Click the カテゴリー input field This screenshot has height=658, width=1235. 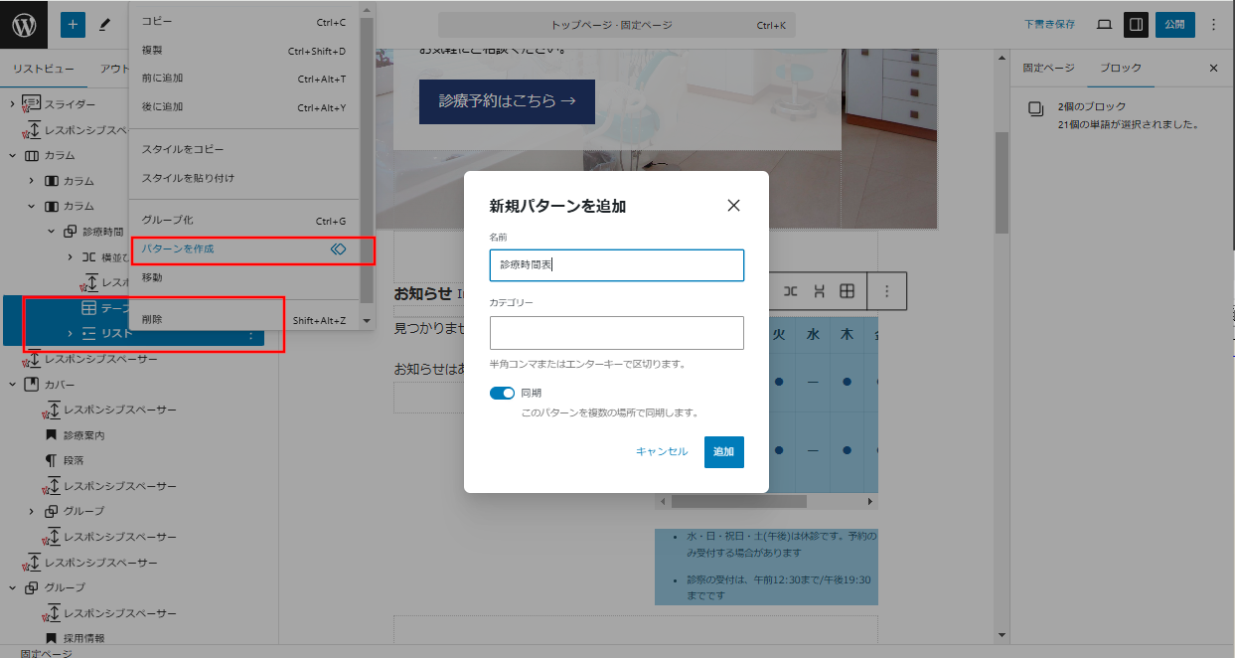(616, 333)
